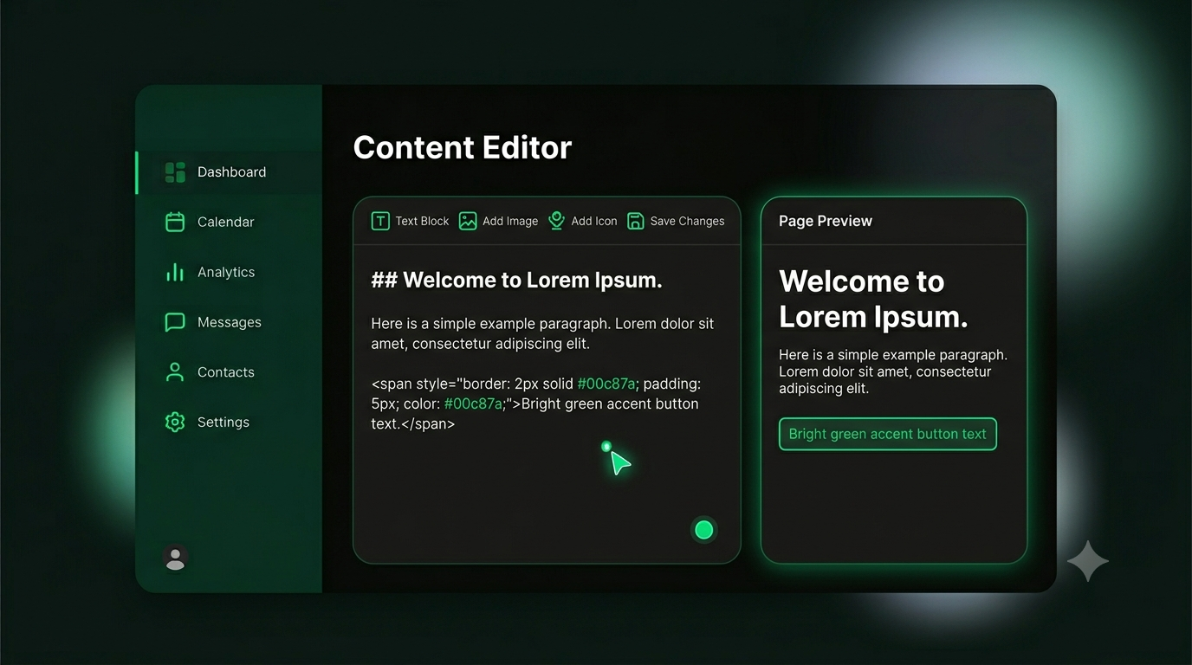This screenshot has height=665, width=1192.
Task: Click the Save Changes floppy disk icon
Action: [x=636, y=221]
